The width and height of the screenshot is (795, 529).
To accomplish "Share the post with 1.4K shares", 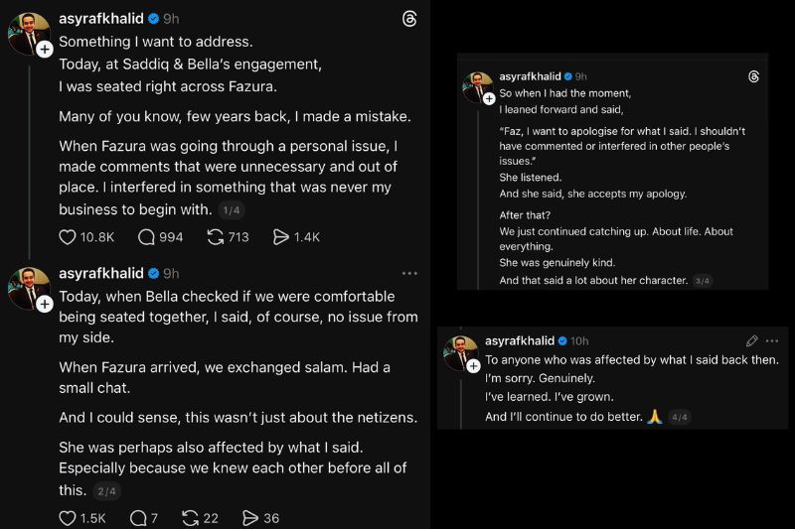I will pyautogui.click(x=281, y=237).
